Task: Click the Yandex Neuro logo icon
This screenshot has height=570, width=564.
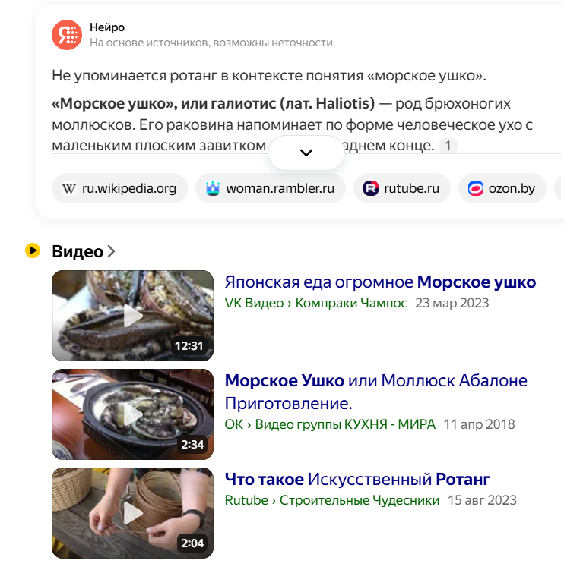Action: [x=67, y=35]
